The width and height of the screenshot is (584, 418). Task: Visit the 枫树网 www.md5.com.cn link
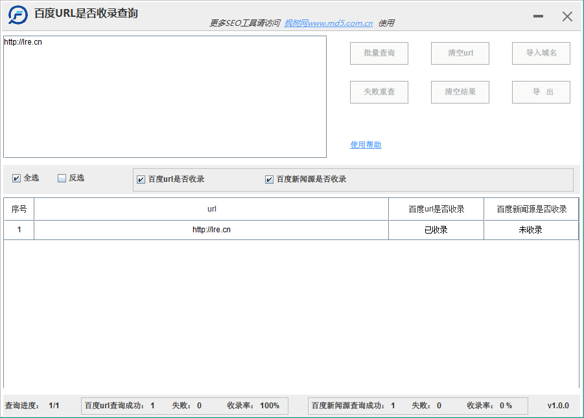tap(328, 23)
